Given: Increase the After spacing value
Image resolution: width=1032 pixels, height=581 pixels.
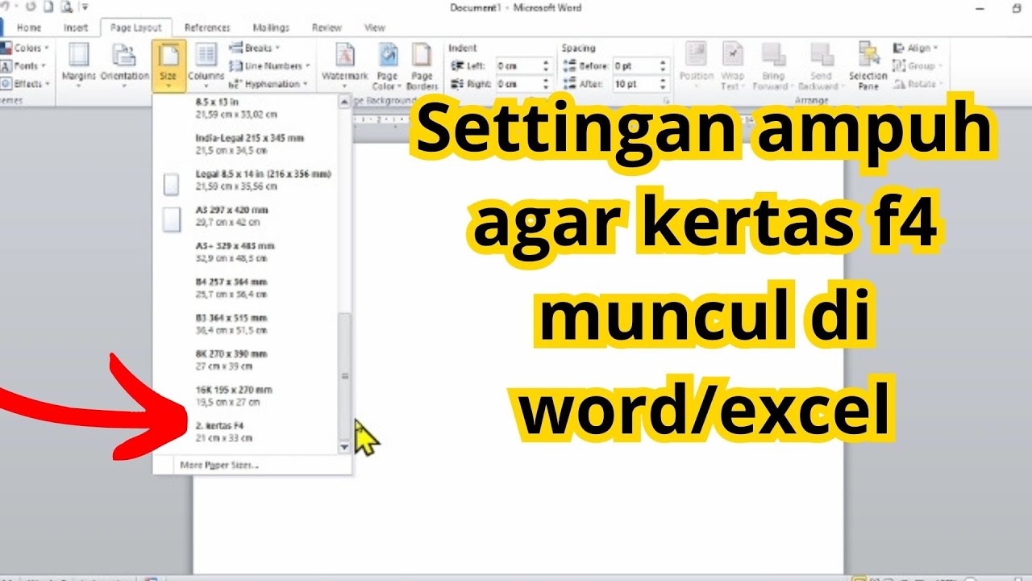Looking at the screenshot, I should pyautogui.click(x=663, y=78).
